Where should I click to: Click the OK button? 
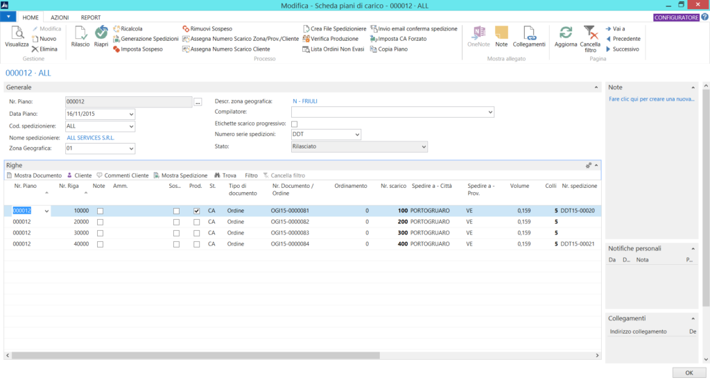(x=689, y=373)
